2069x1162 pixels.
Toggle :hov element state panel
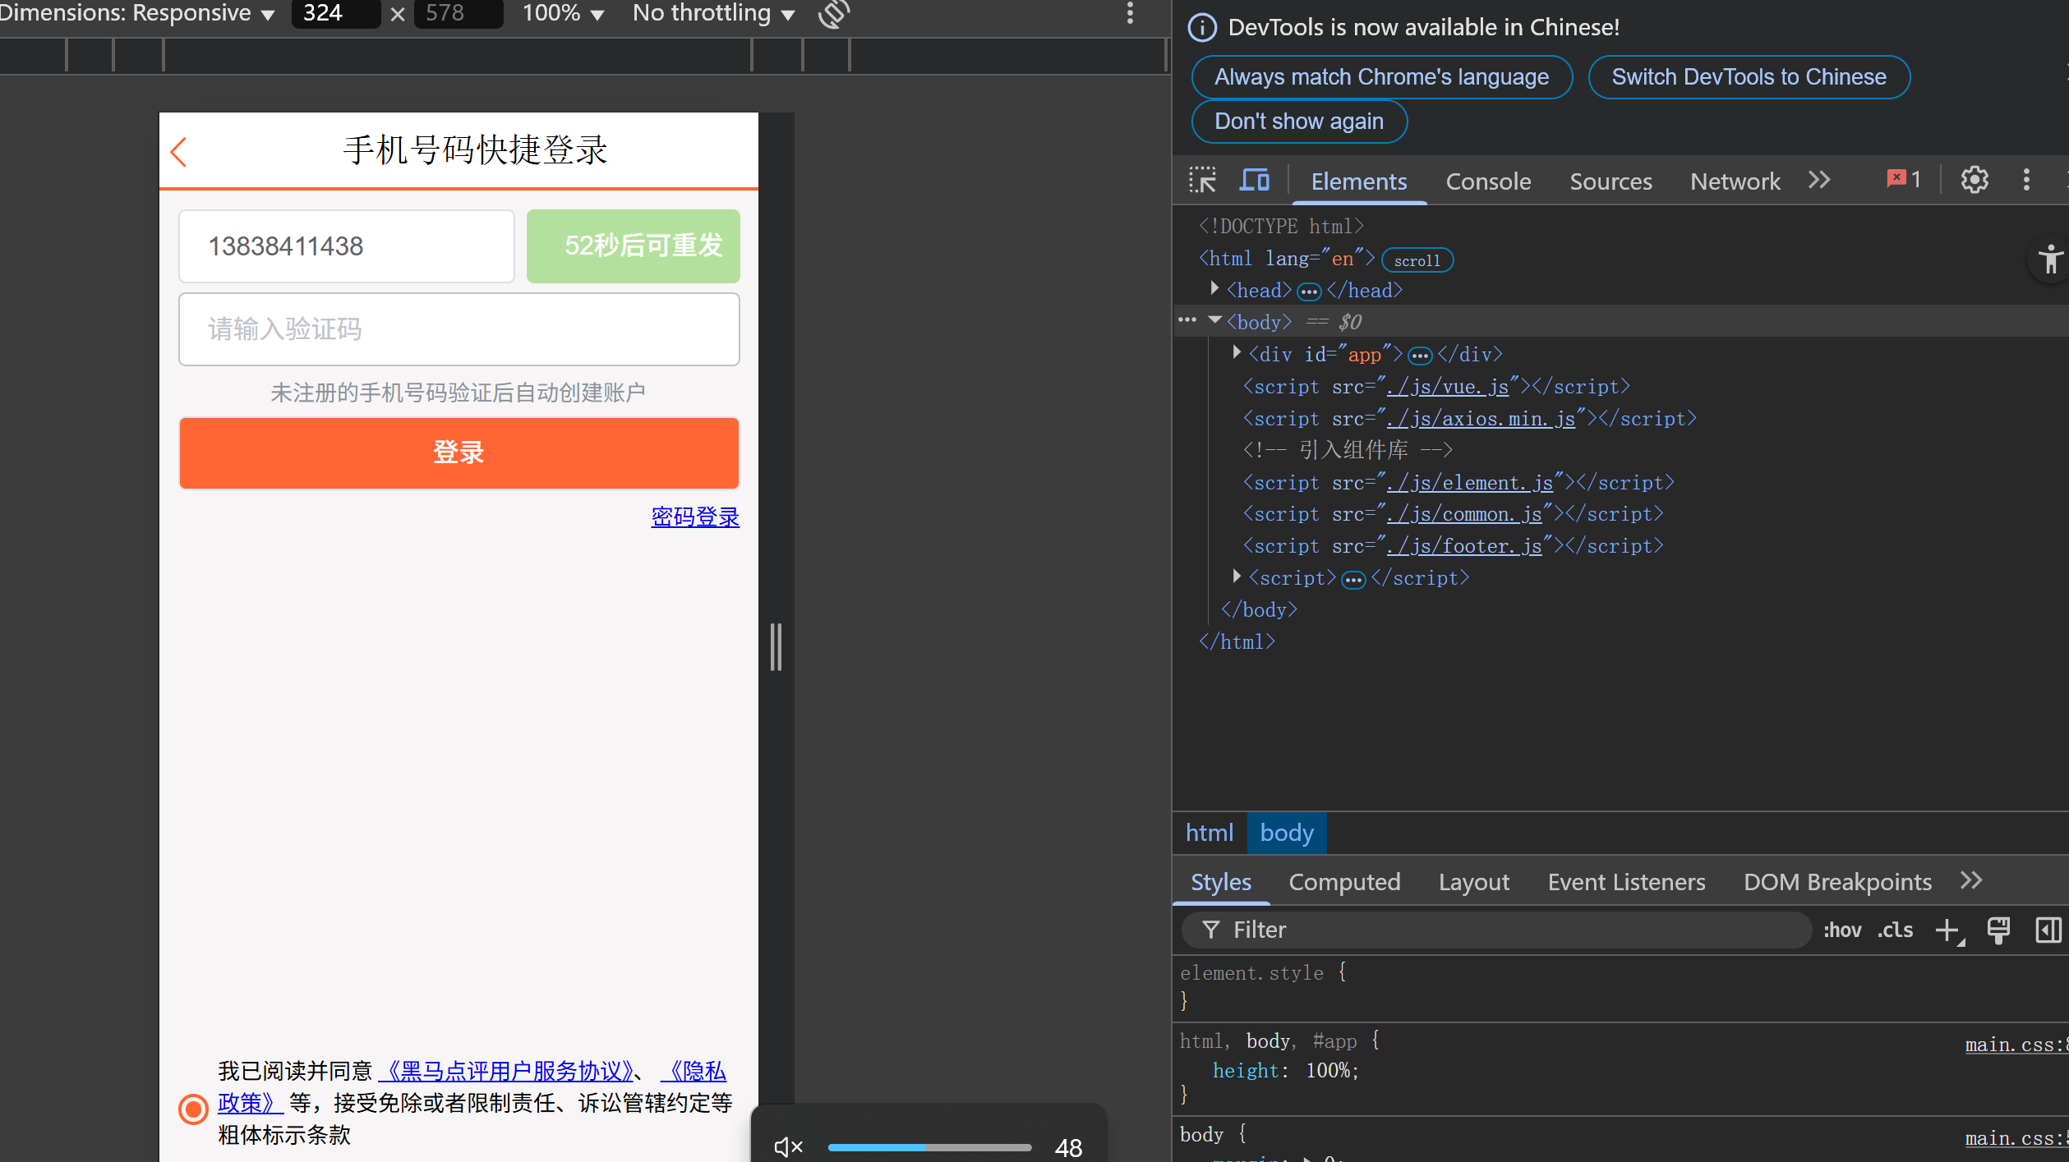(1842, 930)
